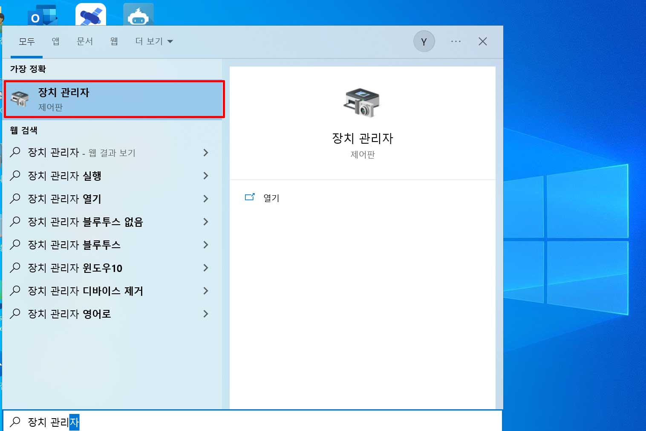Expand chevron for 장치 관리자 열기 row

click(x=206, y=199)
